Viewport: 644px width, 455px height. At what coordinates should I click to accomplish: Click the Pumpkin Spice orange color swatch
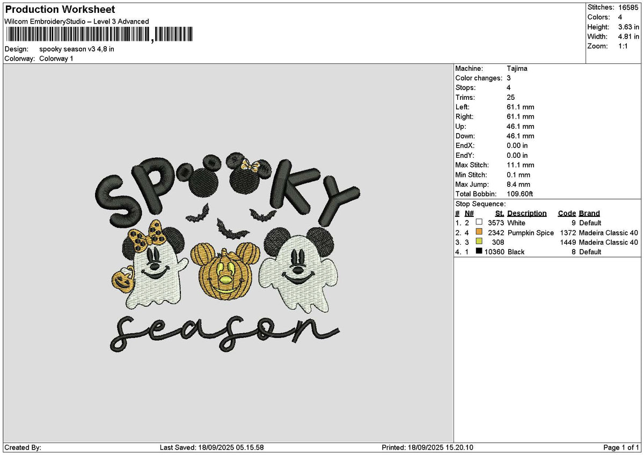coord(479,232)
